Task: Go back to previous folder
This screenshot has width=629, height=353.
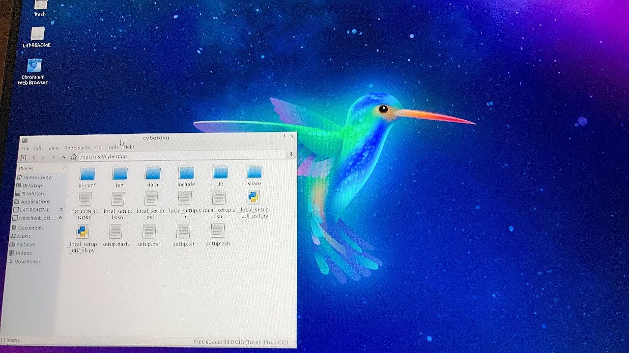Action: pyautogui.click(x=33, y=157)
